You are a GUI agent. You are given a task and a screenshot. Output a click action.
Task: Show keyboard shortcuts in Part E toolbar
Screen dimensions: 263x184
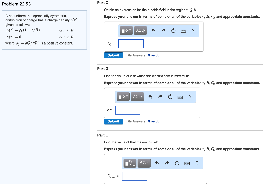tap(187, 163)
